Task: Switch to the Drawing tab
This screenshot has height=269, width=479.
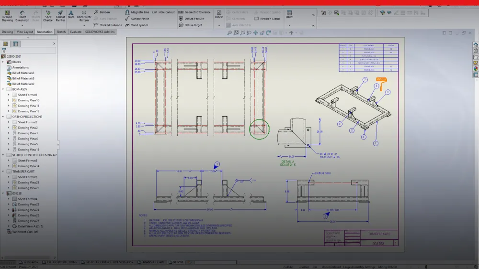Action: [x=7, y=32]
